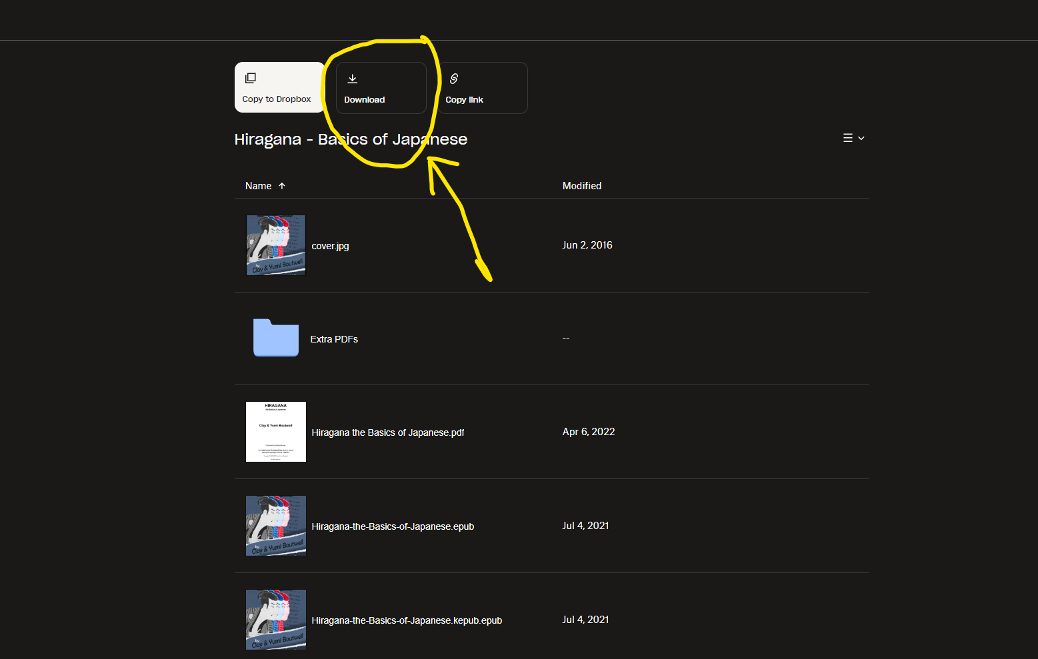Click the chain link icon
Viewport: 1038px width, 659px height.
pyautogui.click(x=454, y=79)
